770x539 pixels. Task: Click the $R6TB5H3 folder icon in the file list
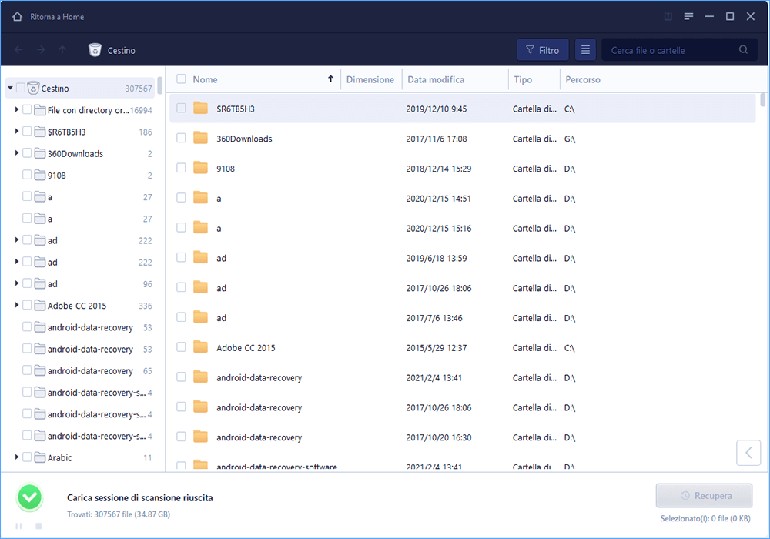point(200,108)
